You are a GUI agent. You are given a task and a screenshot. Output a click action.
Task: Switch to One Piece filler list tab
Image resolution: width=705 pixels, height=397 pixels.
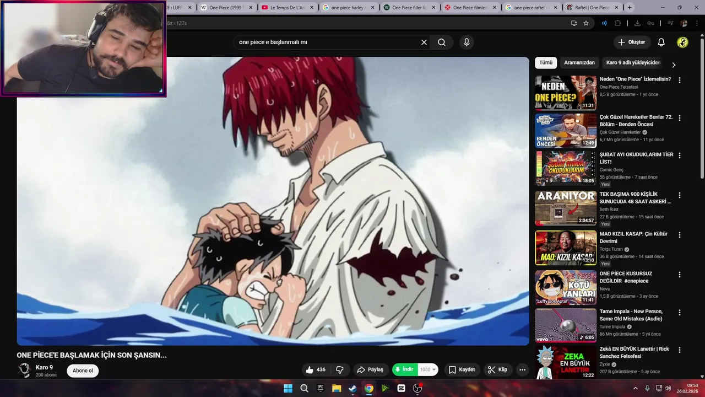(409, 8)
